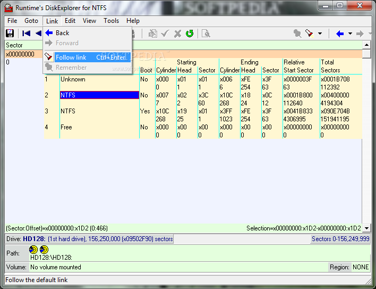
Task: Click the vertical scrollbar thumb
Action: [x=366, y=54]
